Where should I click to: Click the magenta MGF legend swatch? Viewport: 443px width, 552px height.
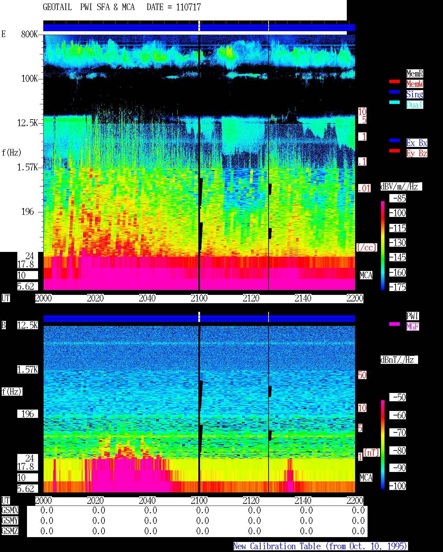tap(395, 324)
